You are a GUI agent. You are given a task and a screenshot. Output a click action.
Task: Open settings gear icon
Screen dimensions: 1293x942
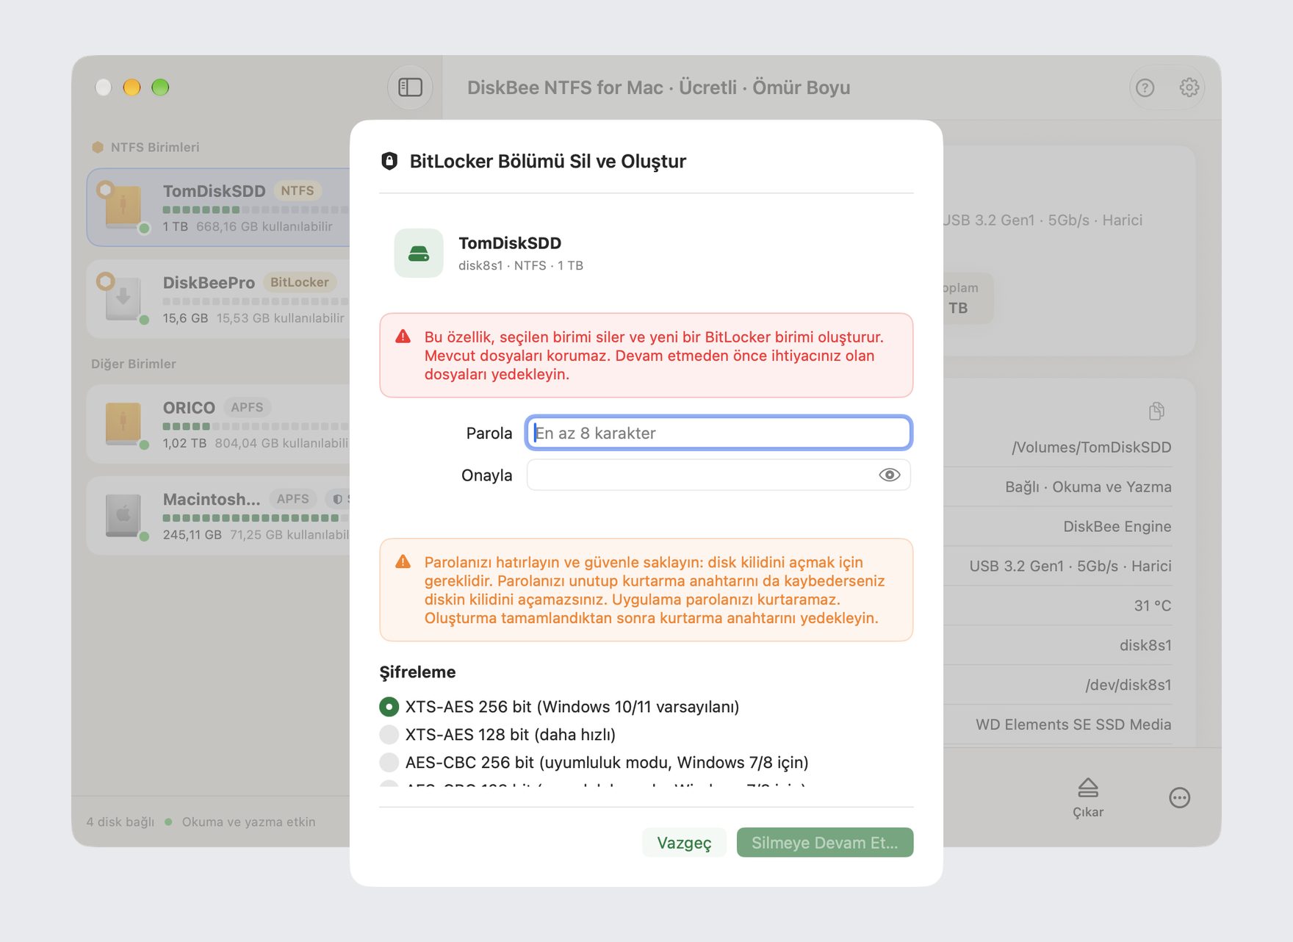1189,87
